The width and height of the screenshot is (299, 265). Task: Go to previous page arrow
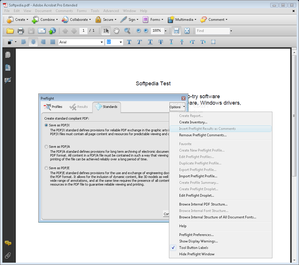click(x=65, y=31)
